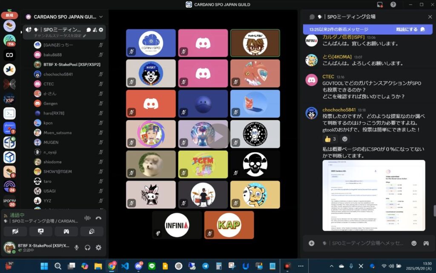Image resolution: width=436 pixels, height=273 pixels.
Task: Open emoji picker in chat box
Action: [414, 243]
